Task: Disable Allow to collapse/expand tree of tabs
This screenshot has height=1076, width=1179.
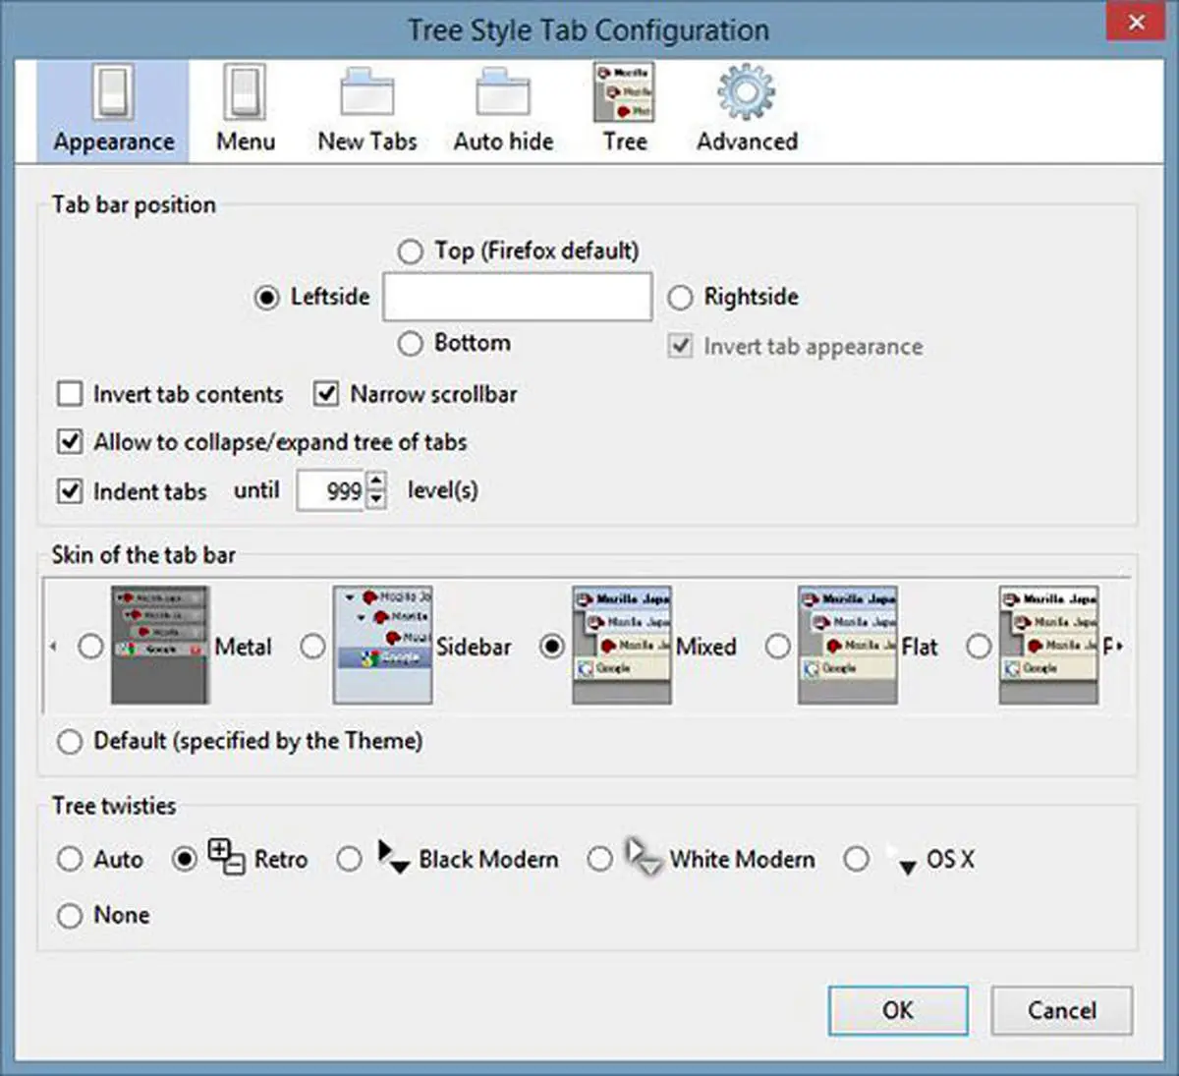Action: (x=70, y=442)
